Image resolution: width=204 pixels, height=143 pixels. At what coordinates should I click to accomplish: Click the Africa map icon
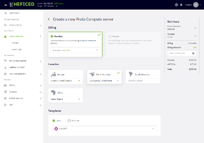[x=53, y=93]
